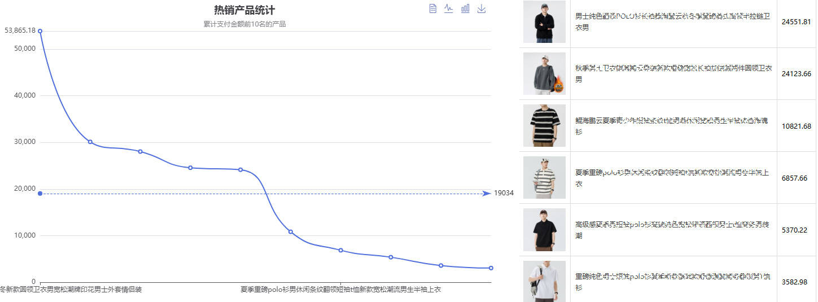Select the last data point on curve

(x=491, y=268)
